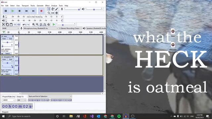
Task: Adjust the reee track gain slider
Action: click(7, 42)
